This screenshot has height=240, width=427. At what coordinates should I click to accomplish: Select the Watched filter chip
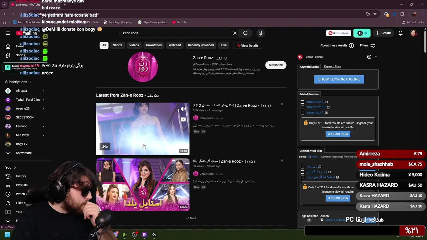[175, 45]
